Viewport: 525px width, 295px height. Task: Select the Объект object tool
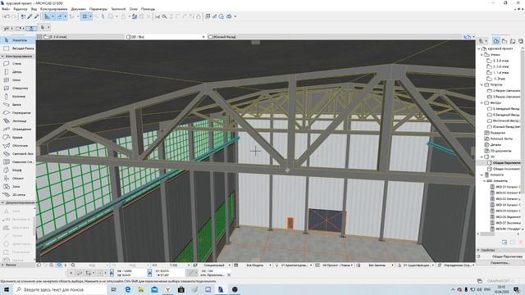[18, 179]
